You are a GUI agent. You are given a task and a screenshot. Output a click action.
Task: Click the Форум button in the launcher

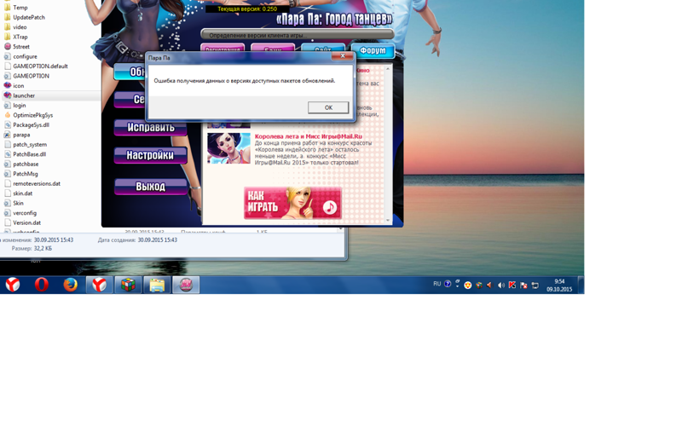373,51
